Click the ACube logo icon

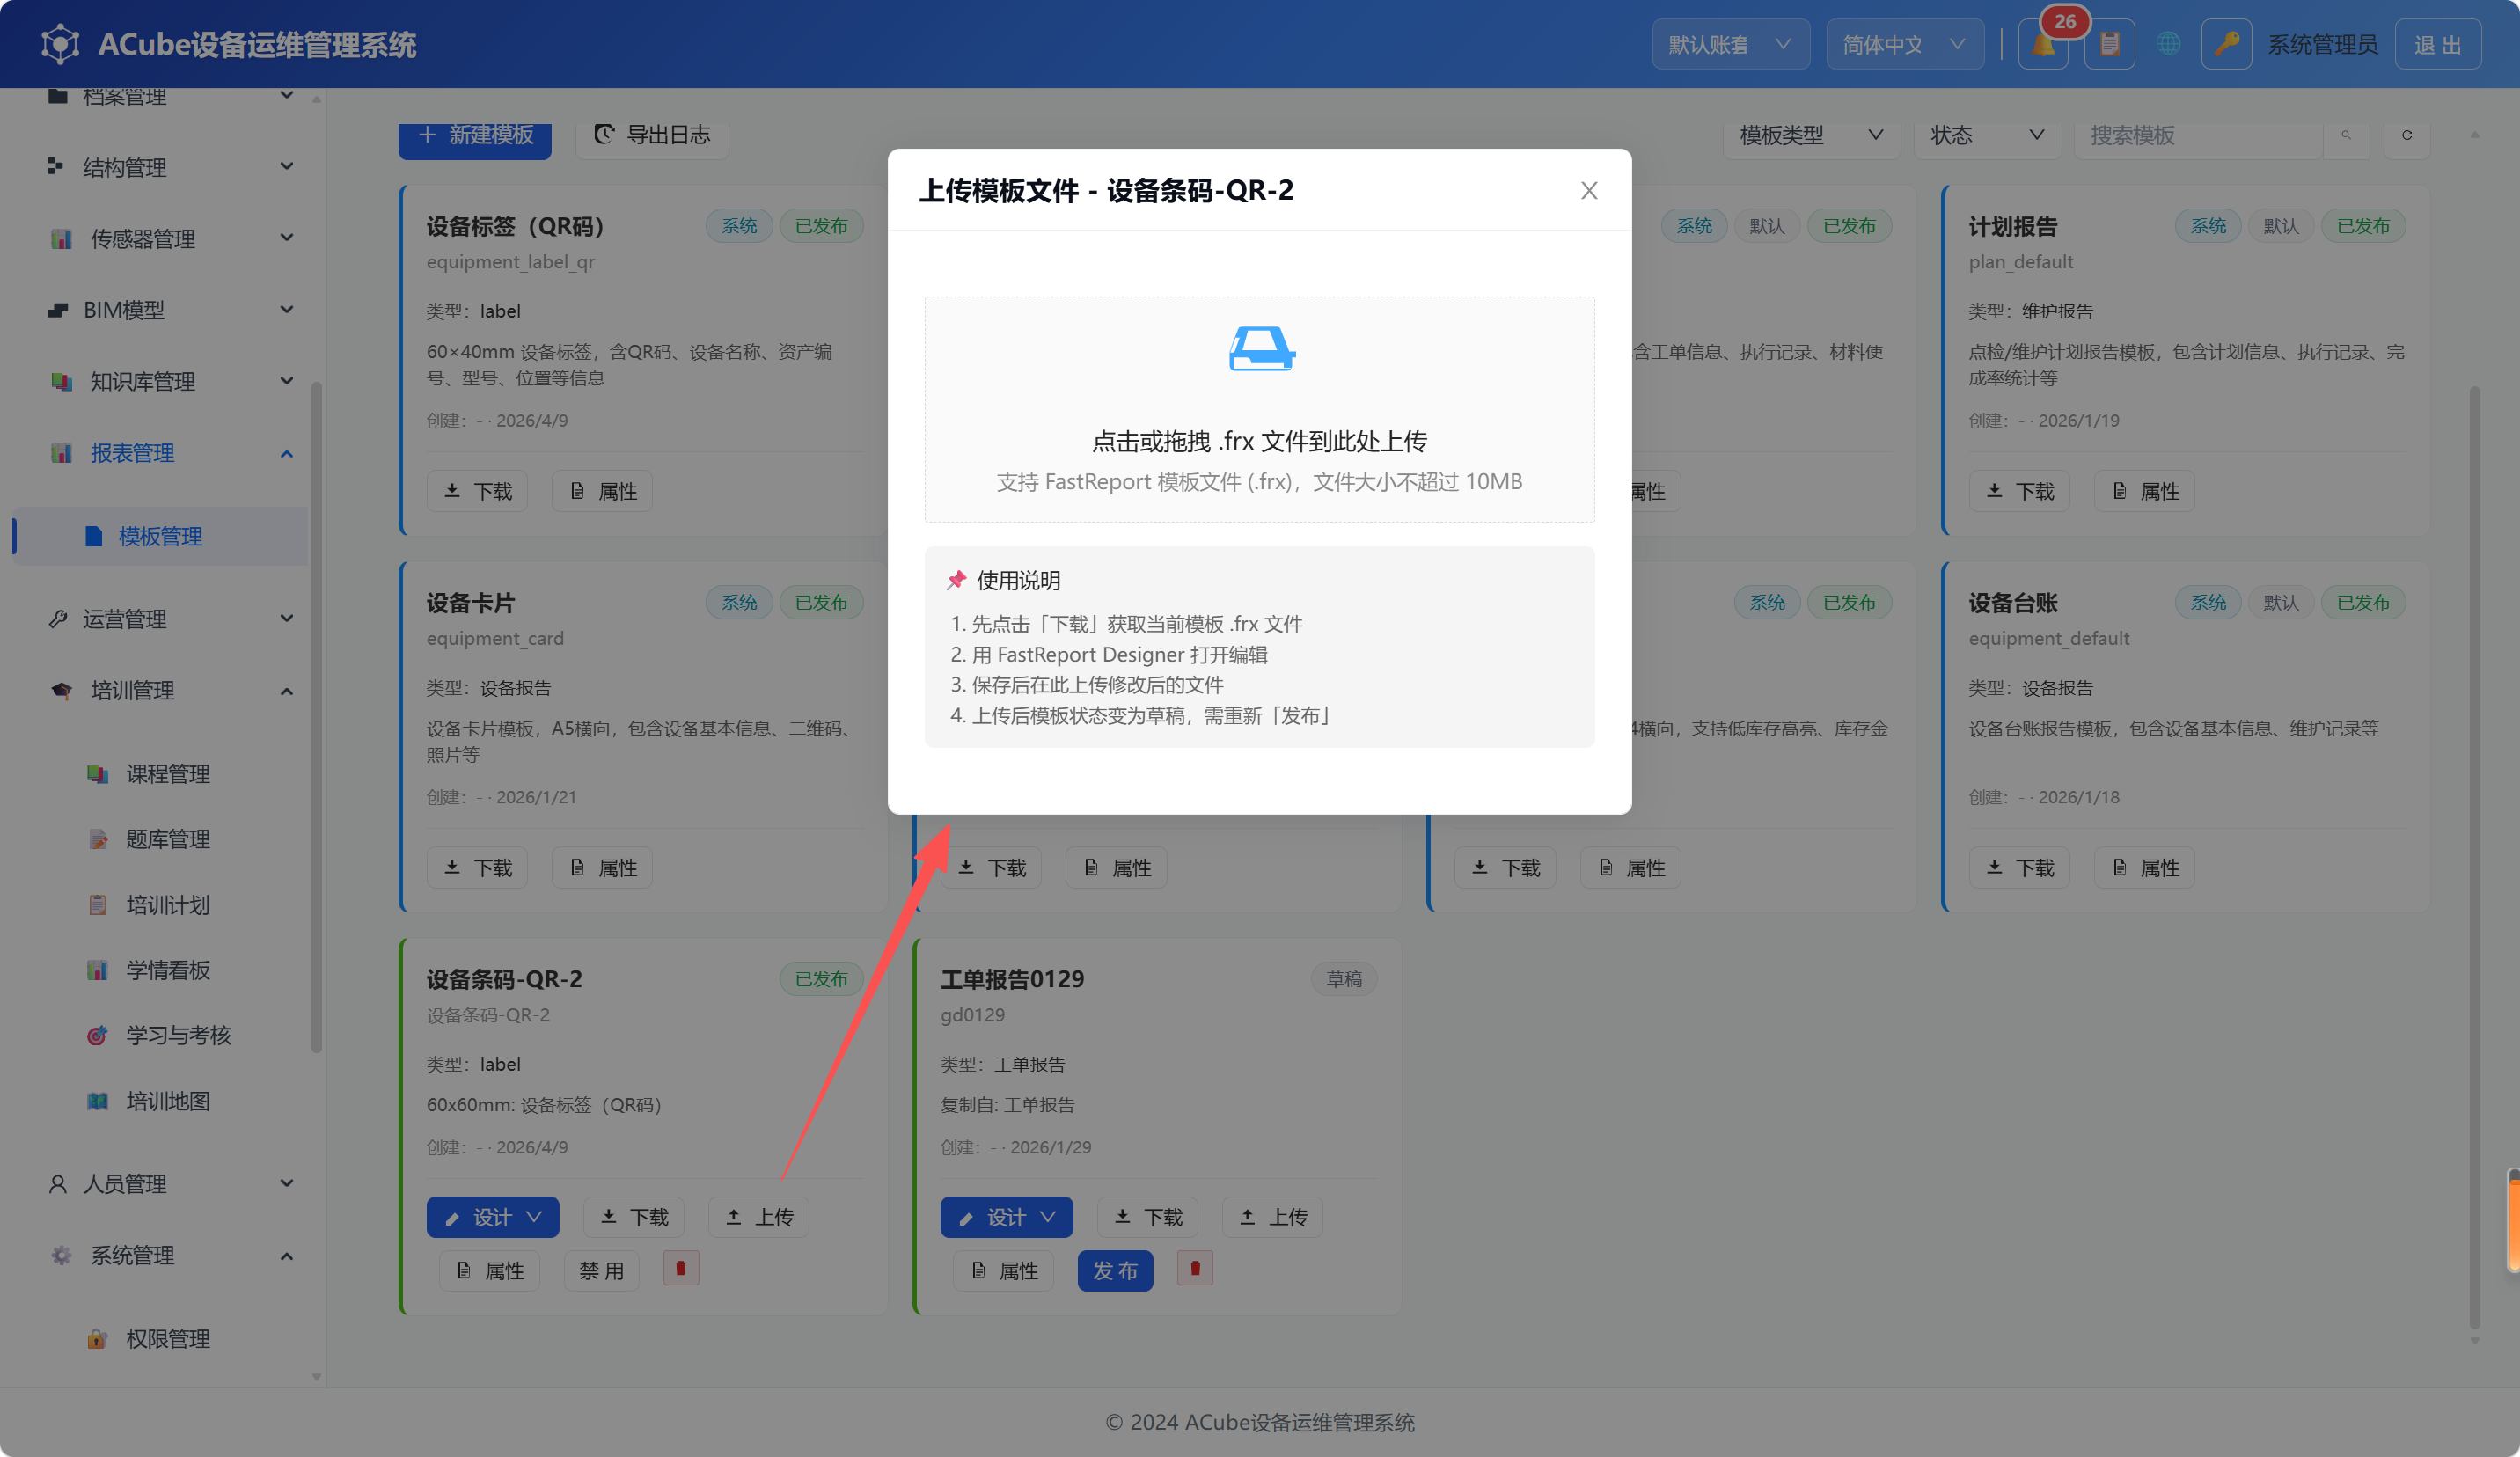[60, 44]
